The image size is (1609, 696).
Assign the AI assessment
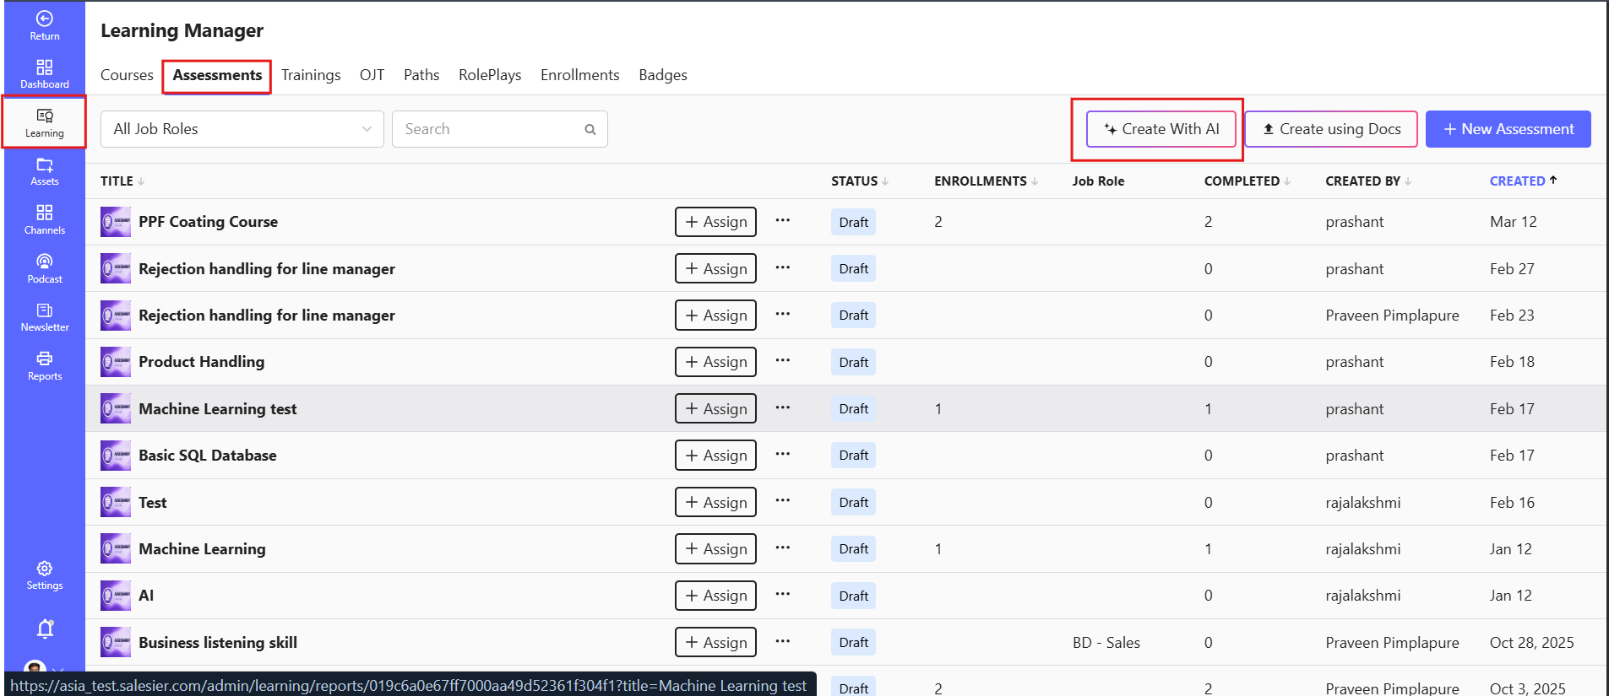pos(715,596)
